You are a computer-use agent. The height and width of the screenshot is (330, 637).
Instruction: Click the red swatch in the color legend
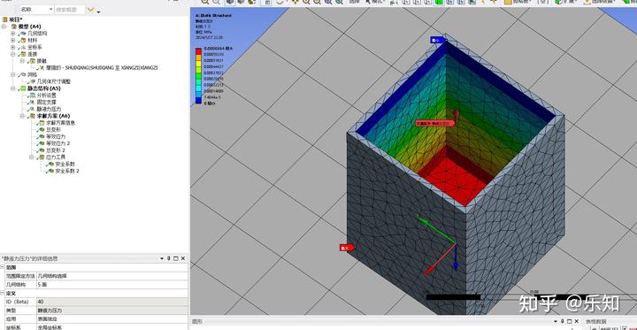[198, 51]
